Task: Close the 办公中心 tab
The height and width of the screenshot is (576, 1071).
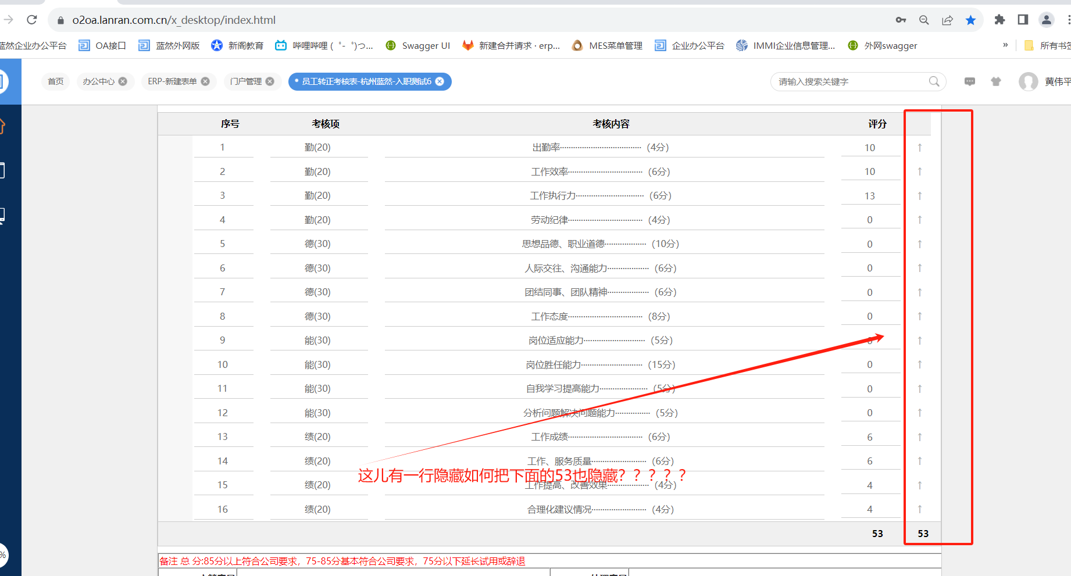Action: (123, 81)
